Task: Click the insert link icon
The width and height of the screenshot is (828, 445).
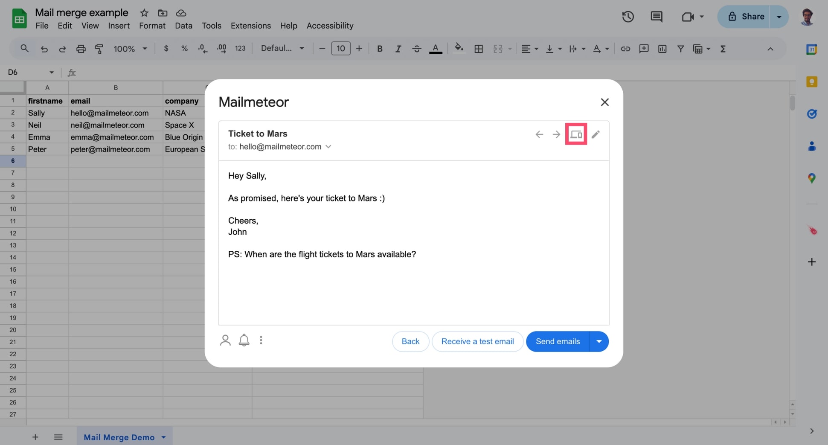Action: (x=625, y=49)
